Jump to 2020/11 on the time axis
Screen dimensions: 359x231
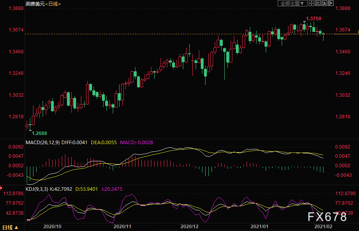coord(122,227)
